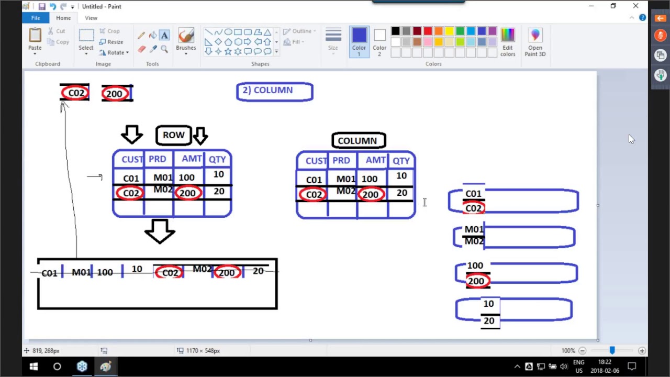Open the shape Outline dropdown

(298, 31)
